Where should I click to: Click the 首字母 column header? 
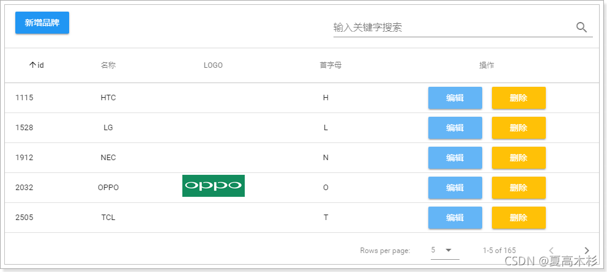(x=330, y=65)
